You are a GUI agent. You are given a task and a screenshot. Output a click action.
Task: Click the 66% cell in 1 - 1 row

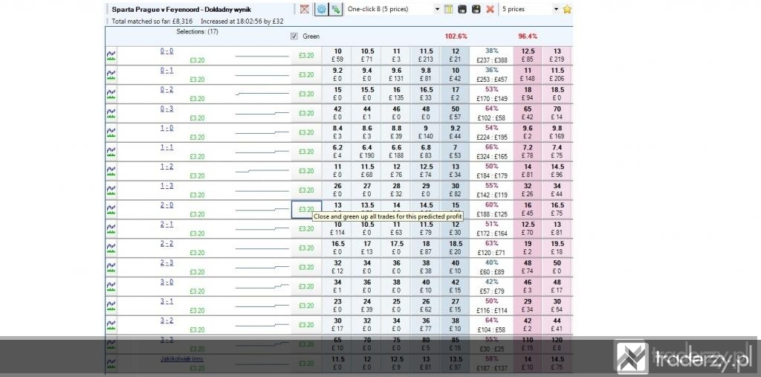click(x=492, y=152)
